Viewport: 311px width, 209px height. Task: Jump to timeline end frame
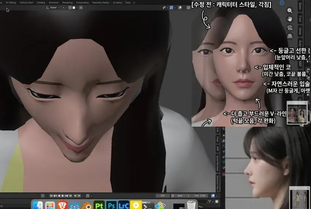[70, 196]
